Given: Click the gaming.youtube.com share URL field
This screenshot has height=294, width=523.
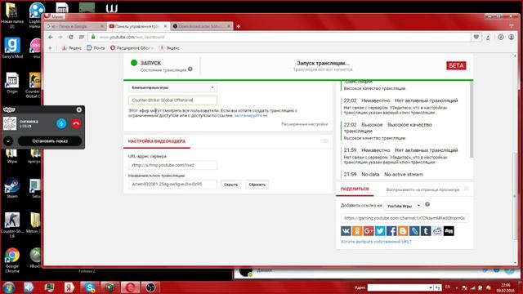Looking at the screenshot, I should tap(405, 218).
